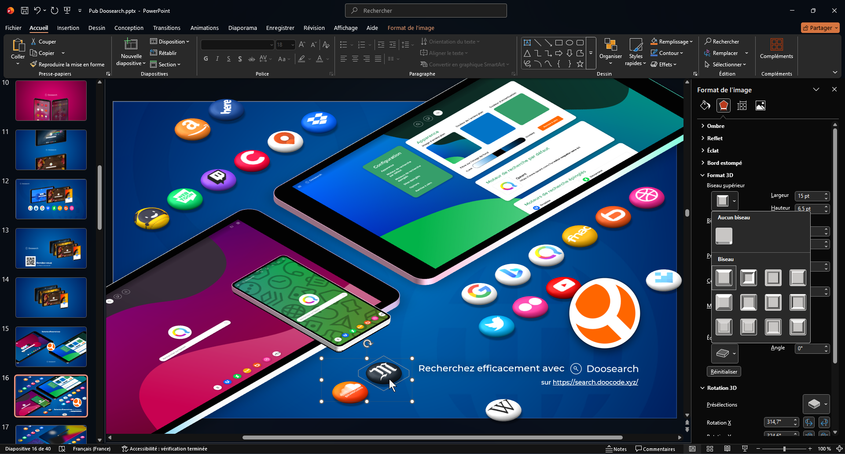Switch to reading view in status bar

(727, 449)
